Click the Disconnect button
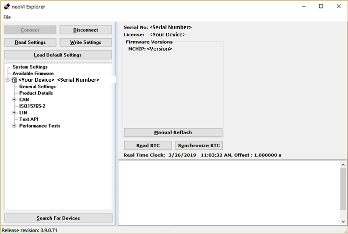348x234 pixels. [86, 30]
